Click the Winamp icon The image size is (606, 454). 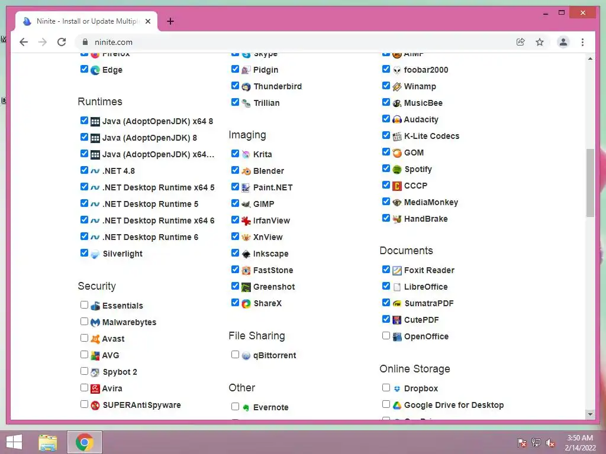click(397, 86)
